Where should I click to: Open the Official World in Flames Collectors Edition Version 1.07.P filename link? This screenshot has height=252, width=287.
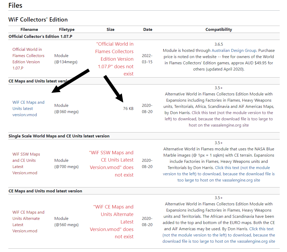pyautogui.click(x=28, y=59)
